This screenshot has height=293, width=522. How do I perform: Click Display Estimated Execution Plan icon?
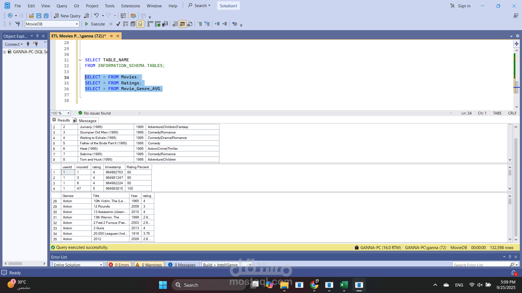click(x=125, y=24)
